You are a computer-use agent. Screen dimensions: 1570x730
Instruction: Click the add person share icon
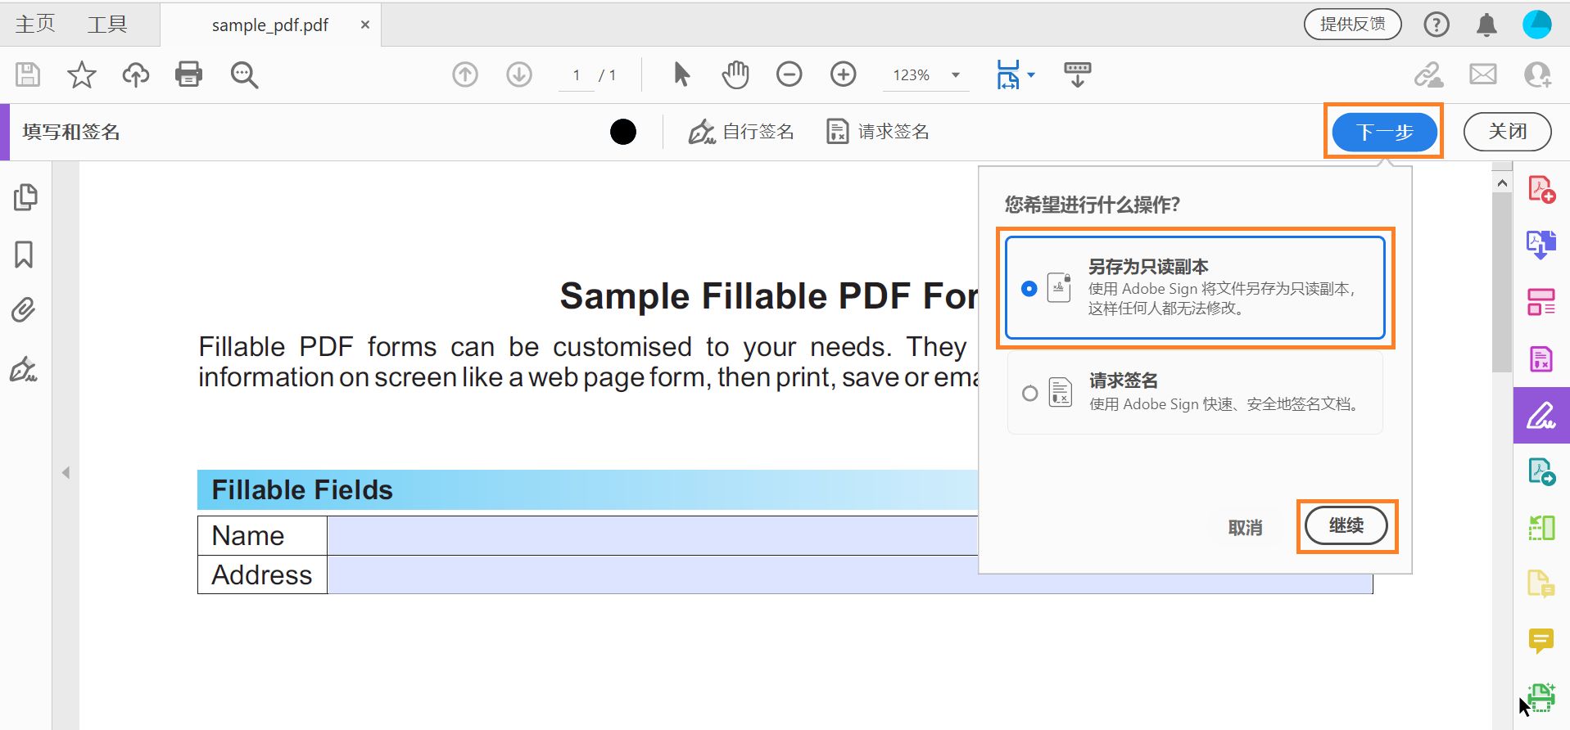[1537, 74]
